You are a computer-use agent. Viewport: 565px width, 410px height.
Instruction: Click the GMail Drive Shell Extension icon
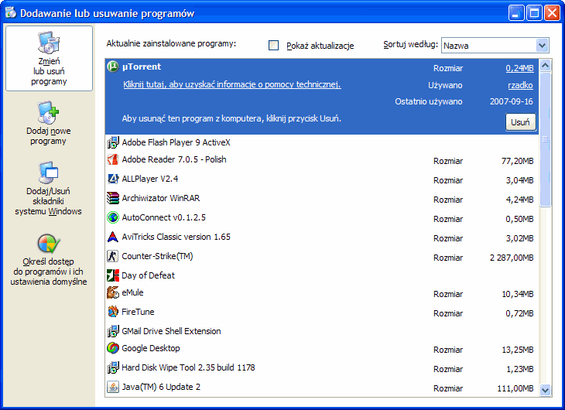(x=113, y=331)
